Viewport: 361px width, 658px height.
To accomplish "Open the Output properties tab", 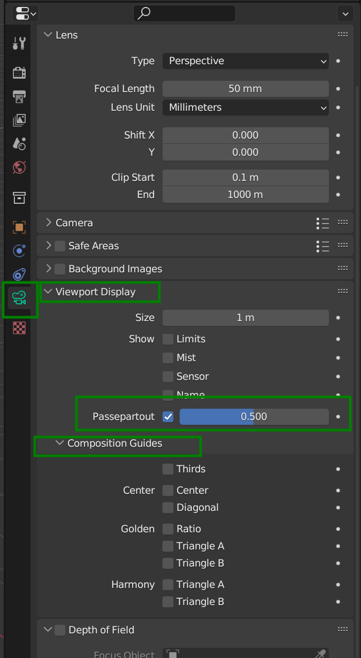I will [x=19, y=97].
